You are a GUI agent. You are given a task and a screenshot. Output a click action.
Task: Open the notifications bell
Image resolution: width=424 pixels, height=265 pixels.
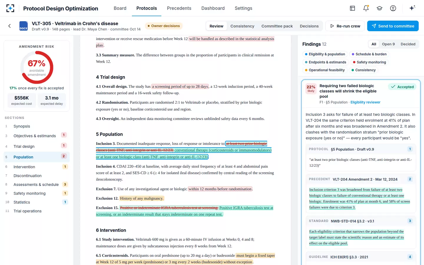366,8
